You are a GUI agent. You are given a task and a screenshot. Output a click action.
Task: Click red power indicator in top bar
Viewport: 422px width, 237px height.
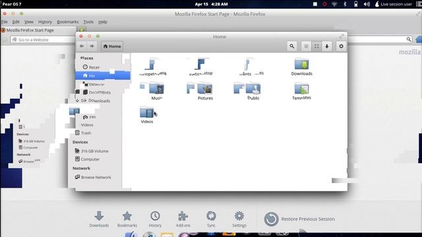[x=324, y=4]
